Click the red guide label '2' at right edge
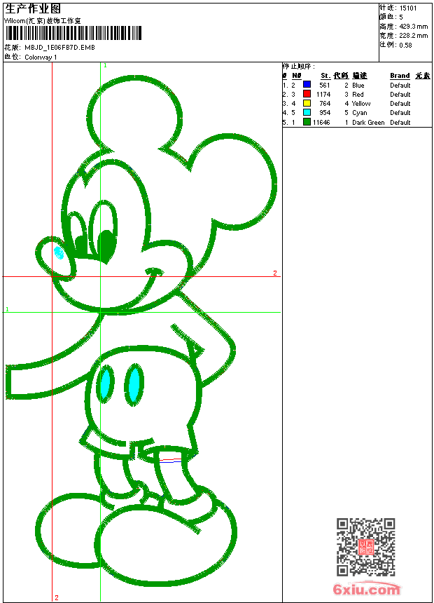Image resolution: width=434 pixels, height=603 pixels. coord(275,273)
